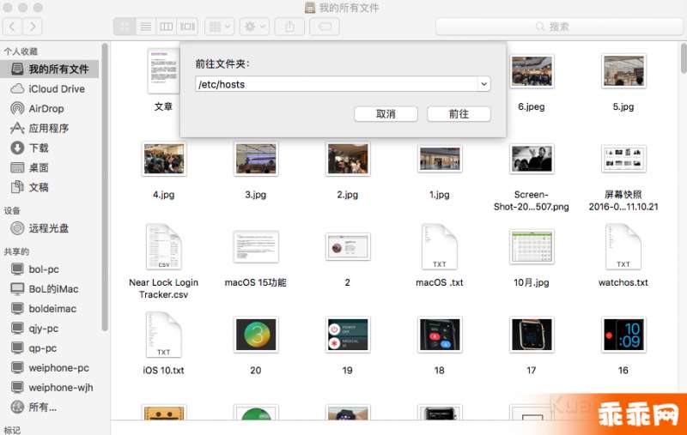Click the 前往 go button
The height and width of the screenshot is (435, 687).
coord(459,114)
